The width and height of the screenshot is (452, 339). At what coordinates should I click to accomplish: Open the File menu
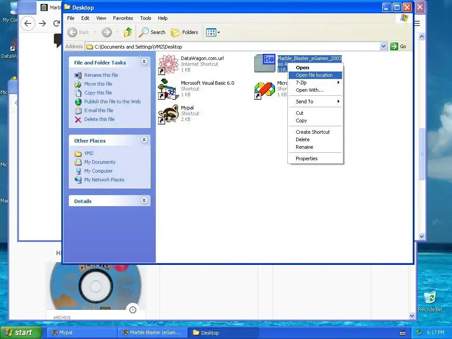coord(71,18)
